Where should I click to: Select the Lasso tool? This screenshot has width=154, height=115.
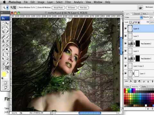point(3,28)
